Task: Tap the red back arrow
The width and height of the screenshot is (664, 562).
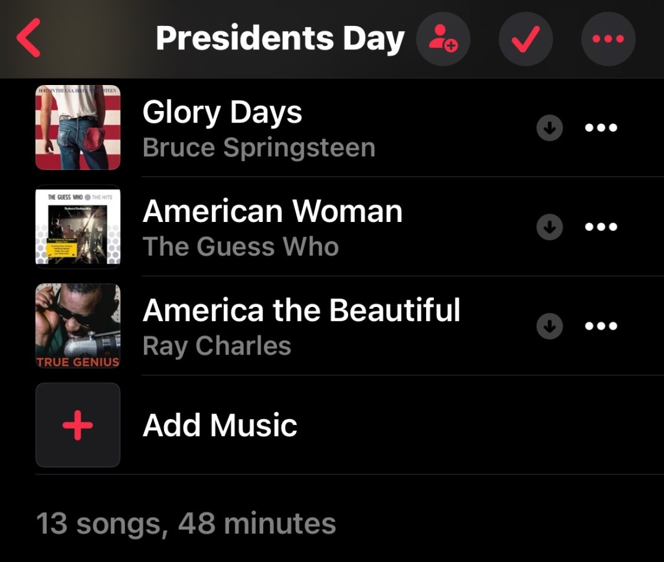Action: click(29, 38)
